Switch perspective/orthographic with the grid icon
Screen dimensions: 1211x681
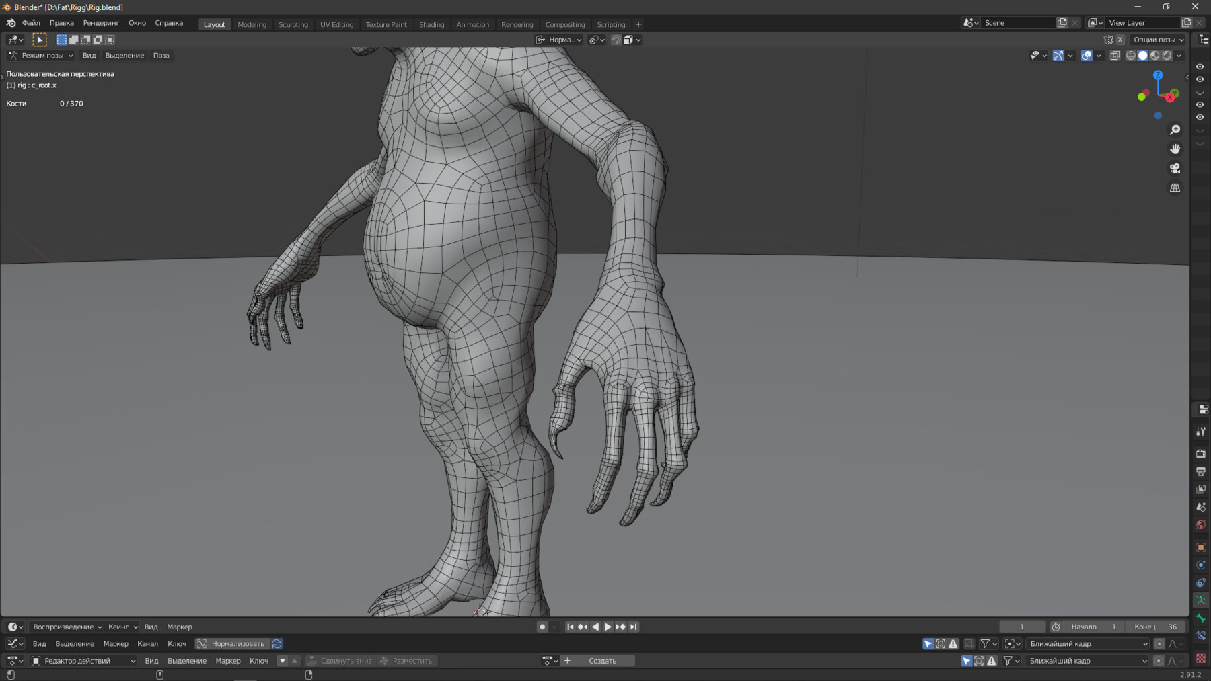pos(1175,188)
